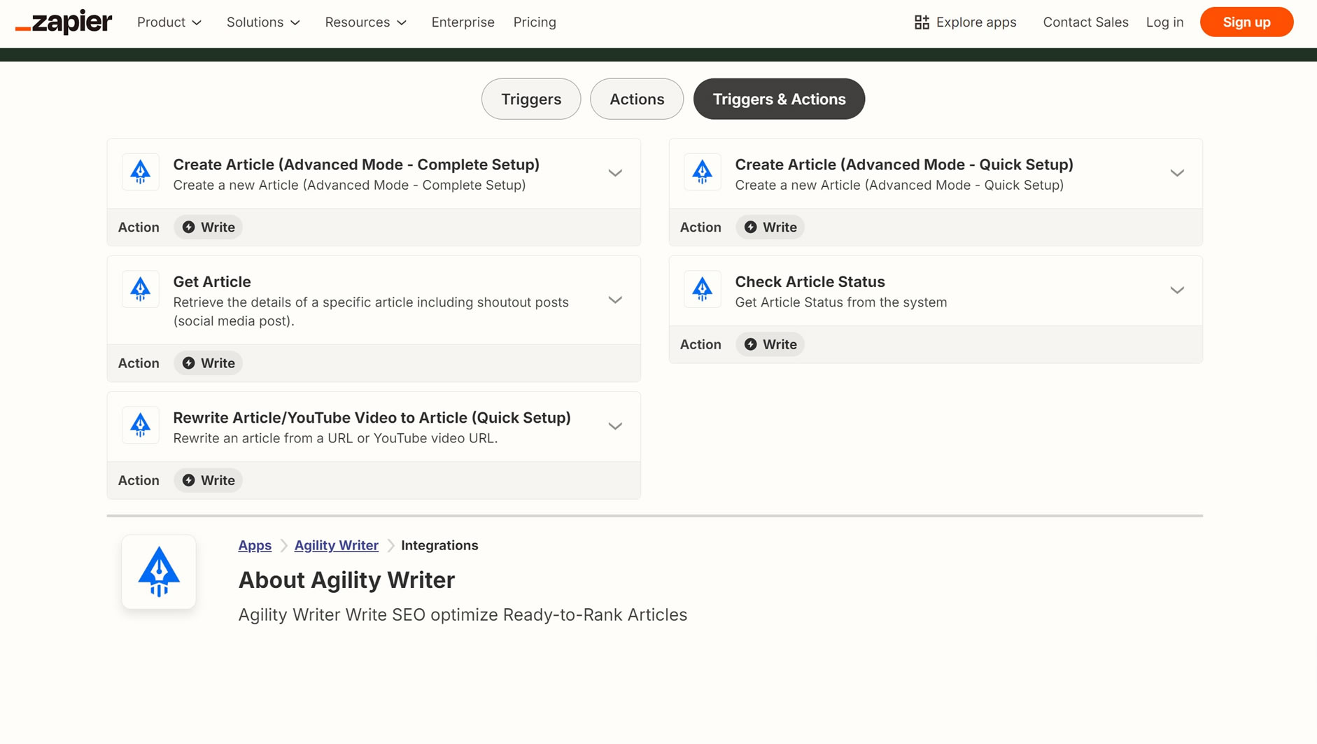Click 'Rewrite an article from a URL' description
The image size is (1317, 744).
point(335,438)
